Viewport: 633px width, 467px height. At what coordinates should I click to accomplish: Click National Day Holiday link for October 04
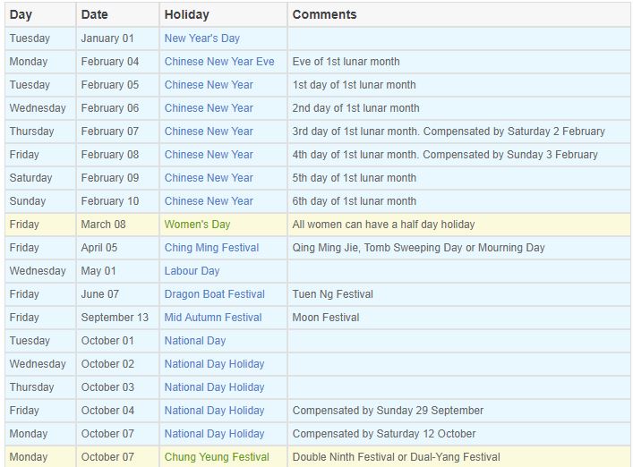click(214, 411)
